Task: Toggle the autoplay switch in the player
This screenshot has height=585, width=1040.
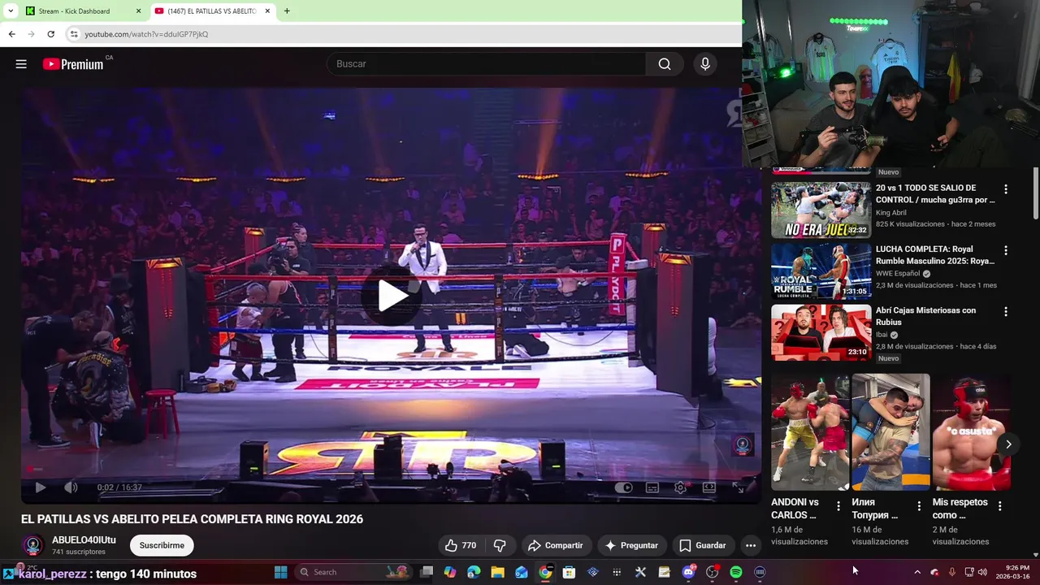Action: click(x=623, y=487)
